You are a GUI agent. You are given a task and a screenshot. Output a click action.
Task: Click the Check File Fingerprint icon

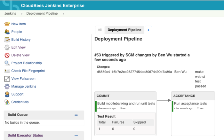point(7,71)
